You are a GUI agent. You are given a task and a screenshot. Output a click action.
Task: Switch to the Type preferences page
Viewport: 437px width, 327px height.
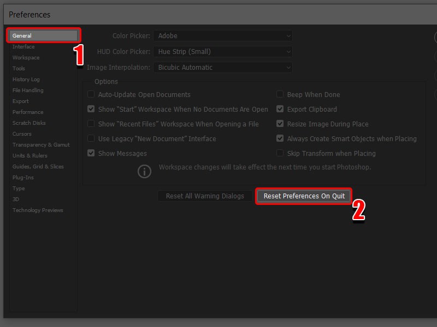click(x=18, y=188)
